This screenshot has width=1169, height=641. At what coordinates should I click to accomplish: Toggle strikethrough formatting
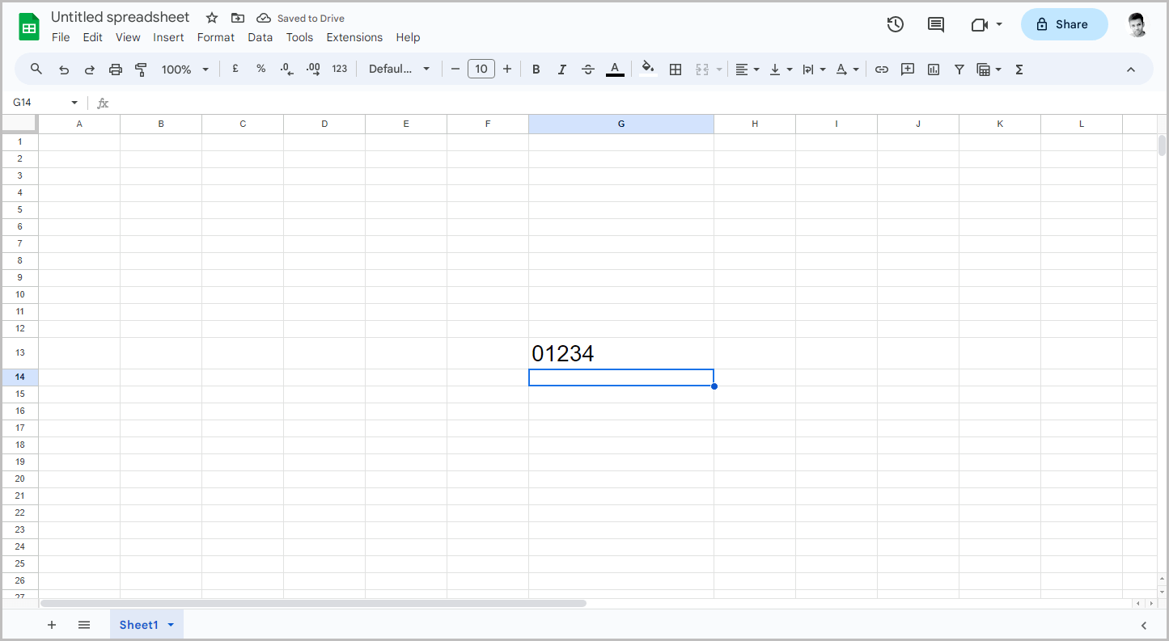pyautogui.click(x=587, y=69)
